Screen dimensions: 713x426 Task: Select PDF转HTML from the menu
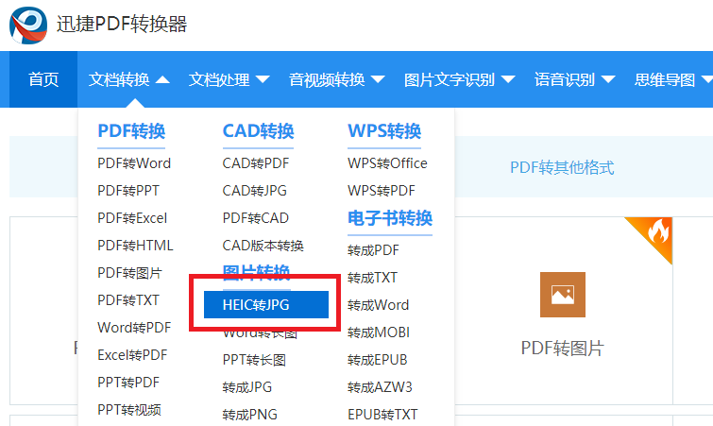click(135, 246)
